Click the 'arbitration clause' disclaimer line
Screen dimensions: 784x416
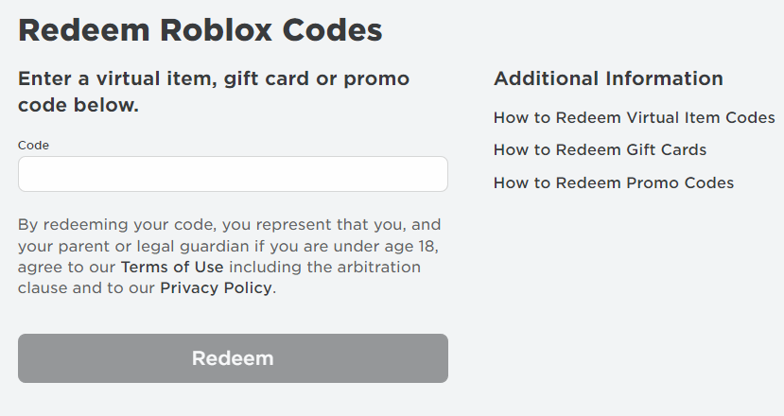pyautogui.click(x=379, y=267)
